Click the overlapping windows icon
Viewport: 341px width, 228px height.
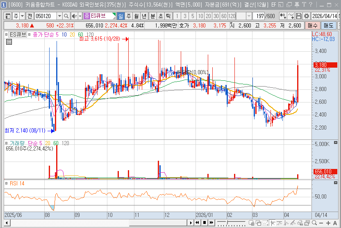[258, 223]
